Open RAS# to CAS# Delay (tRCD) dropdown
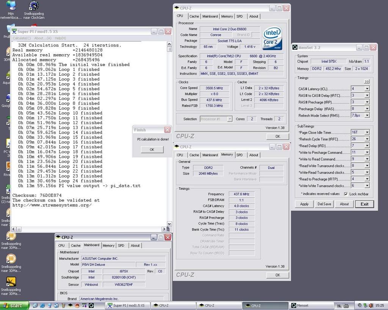 click(x=367, y=95)
